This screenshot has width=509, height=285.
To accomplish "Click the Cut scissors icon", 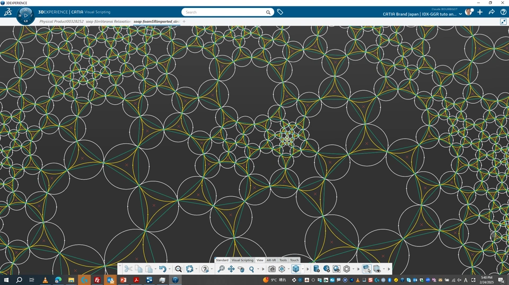I will click(x=128, y=269).
